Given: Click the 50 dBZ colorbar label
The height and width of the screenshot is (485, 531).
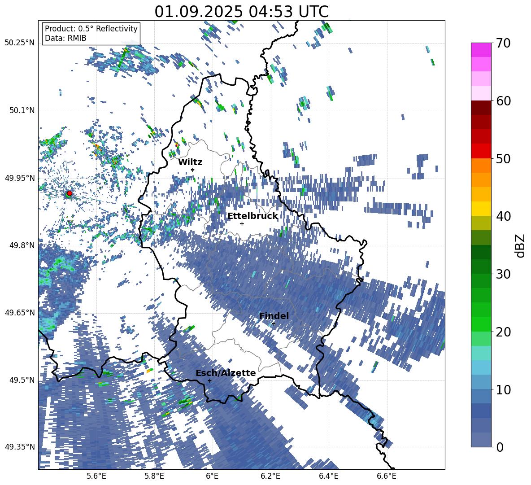Looking at the screenshot, I should coord(503,158).
